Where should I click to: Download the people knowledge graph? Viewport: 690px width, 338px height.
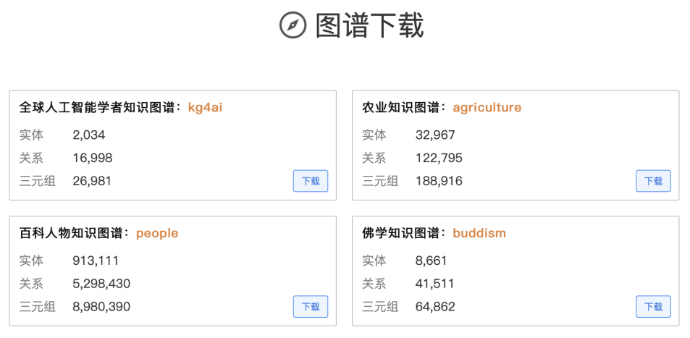click(311, 306)
